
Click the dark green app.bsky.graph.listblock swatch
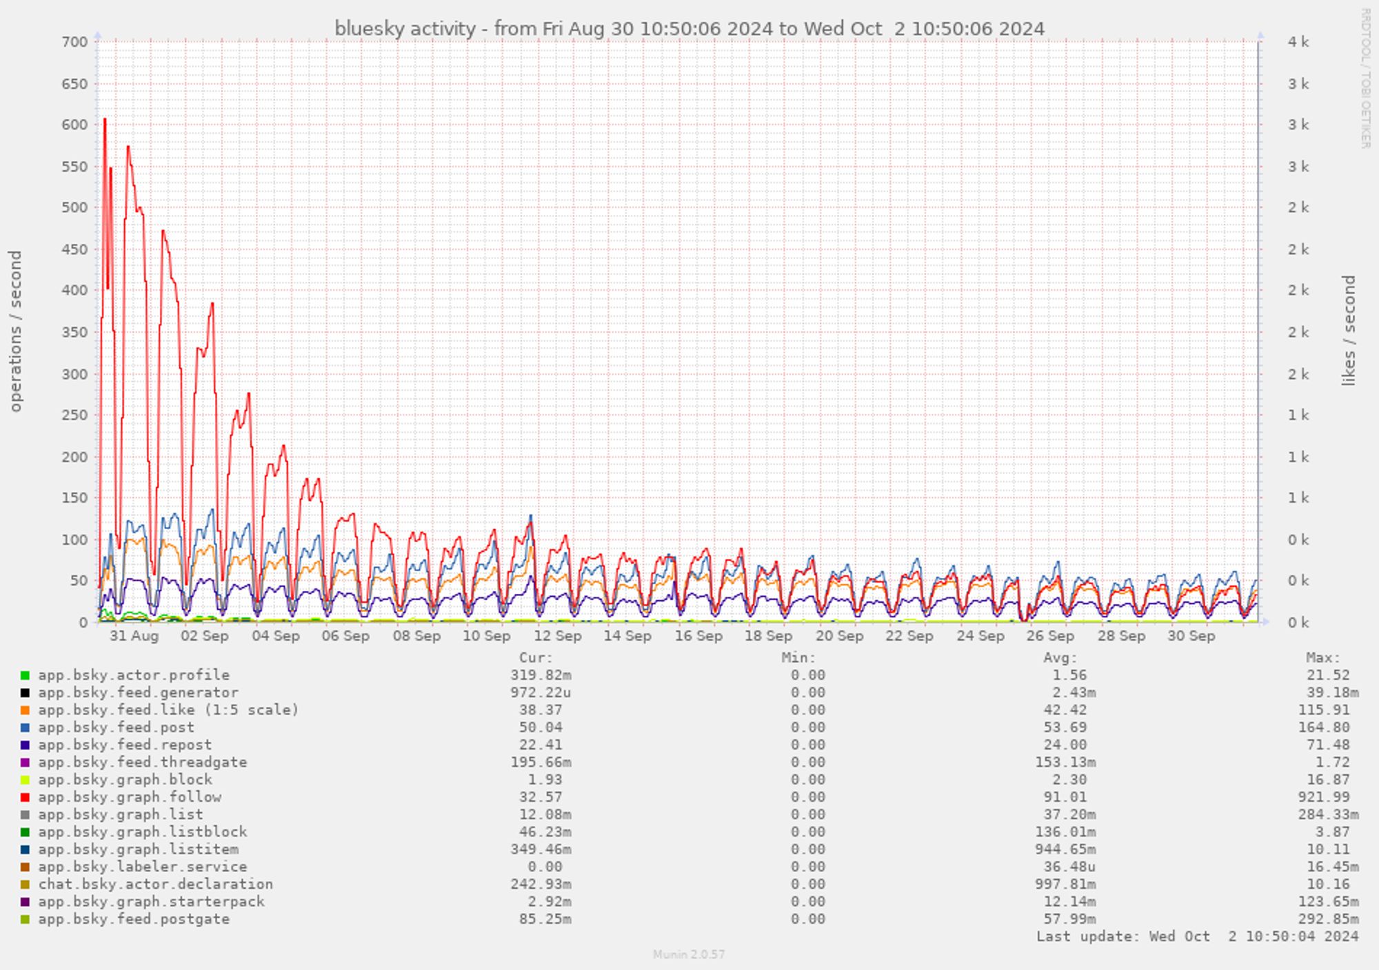(x=25, y=833)
